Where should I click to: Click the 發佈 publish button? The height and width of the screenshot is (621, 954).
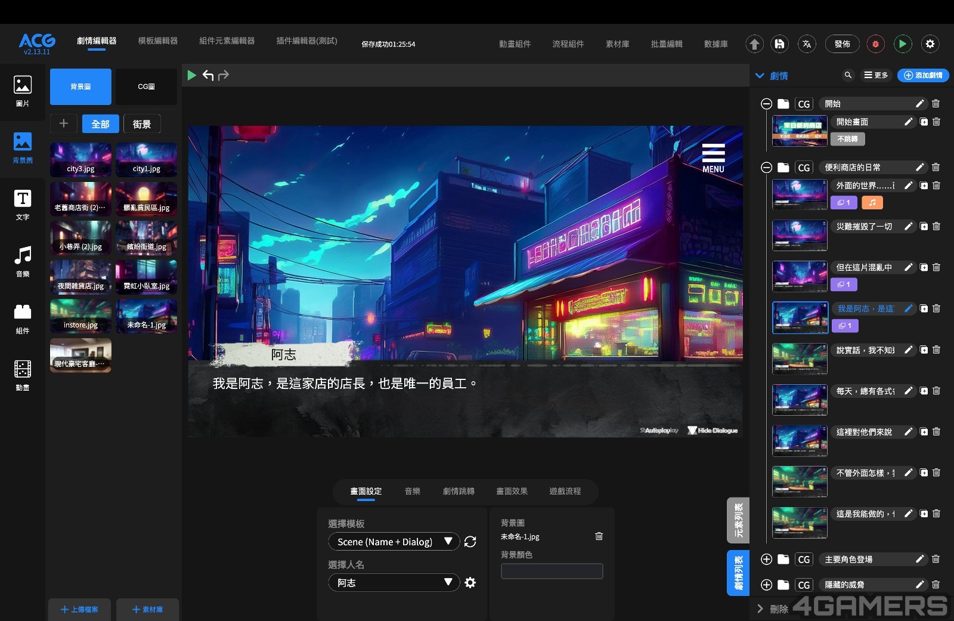click(842, 44)
